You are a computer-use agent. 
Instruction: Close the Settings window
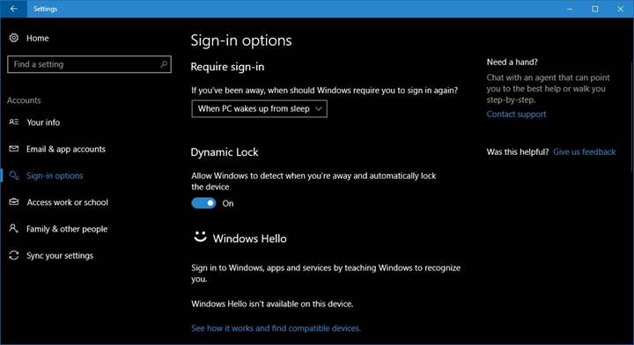pyautogui.click(x=621, y=9)
